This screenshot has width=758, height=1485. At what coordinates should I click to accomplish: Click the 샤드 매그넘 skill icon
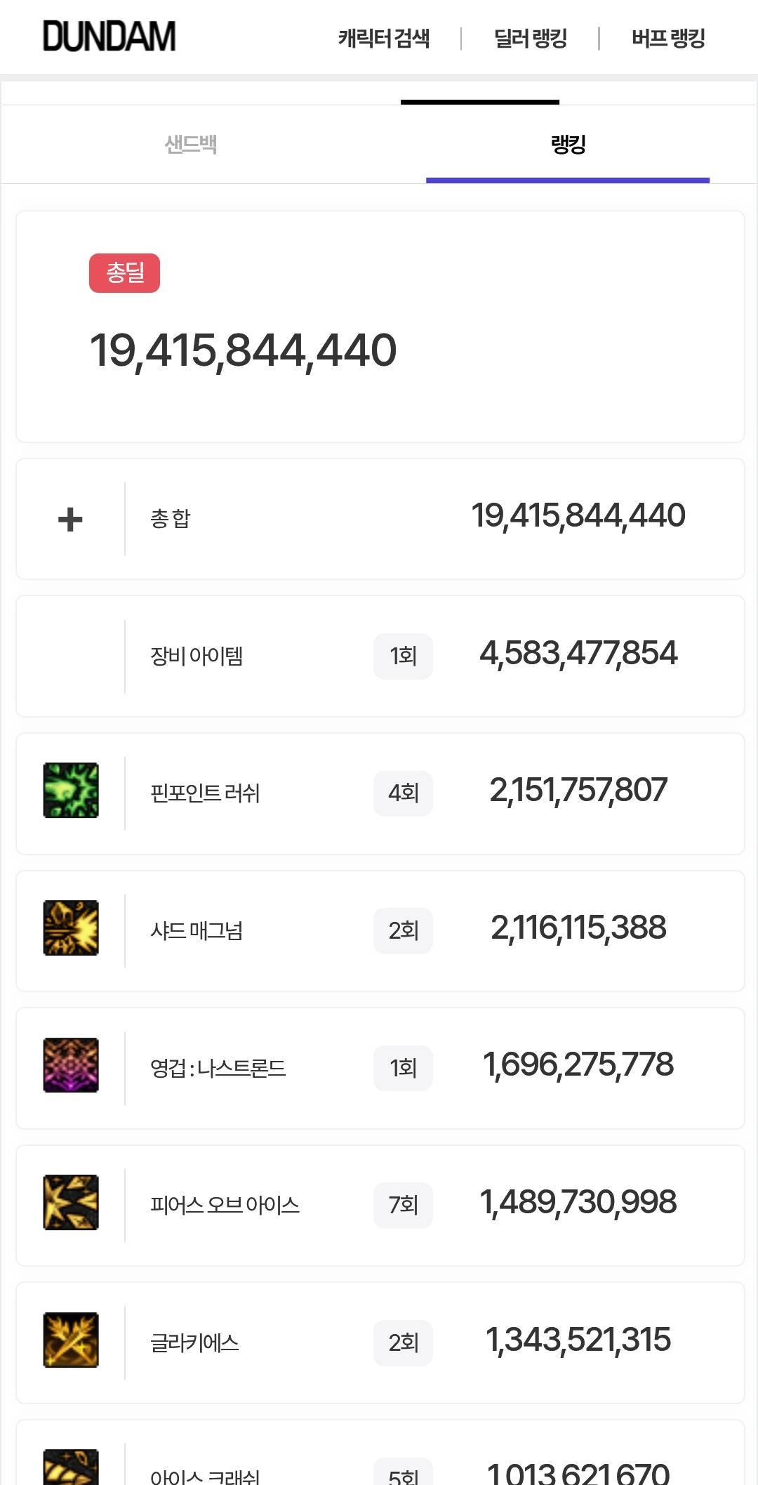pos(71,928)
